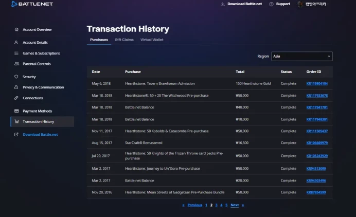Open order KR111505437
Image resolution: width=356 pixels, height=217 pixels.
(317, 131)
